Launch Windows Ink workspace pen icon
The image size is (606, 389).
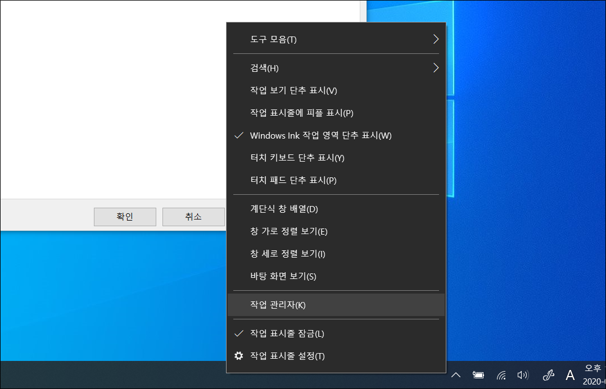[548, 375]
